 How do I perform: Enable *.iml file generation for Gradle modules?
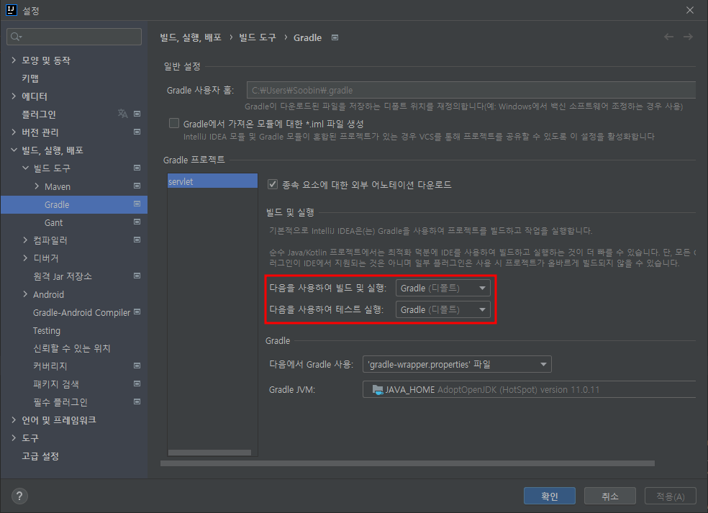174,123
